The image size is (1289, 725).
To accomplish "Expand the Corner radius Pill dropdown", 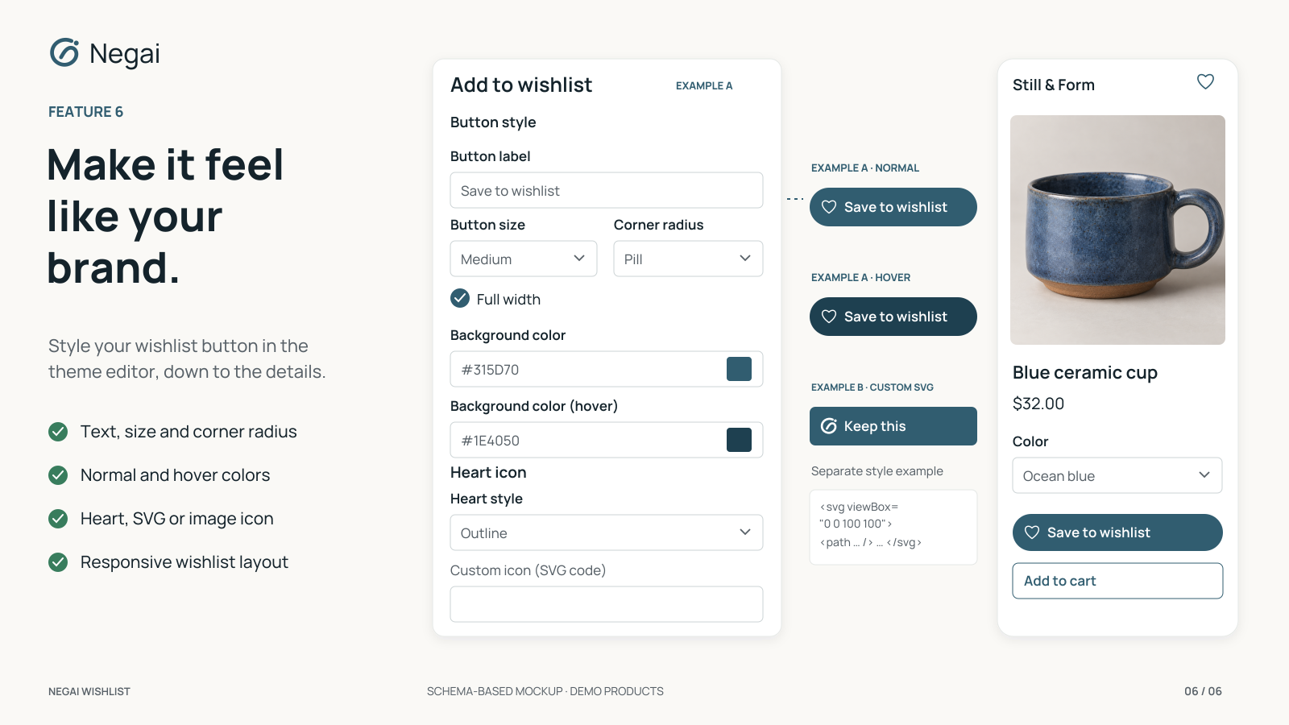I will coord(688,259).
